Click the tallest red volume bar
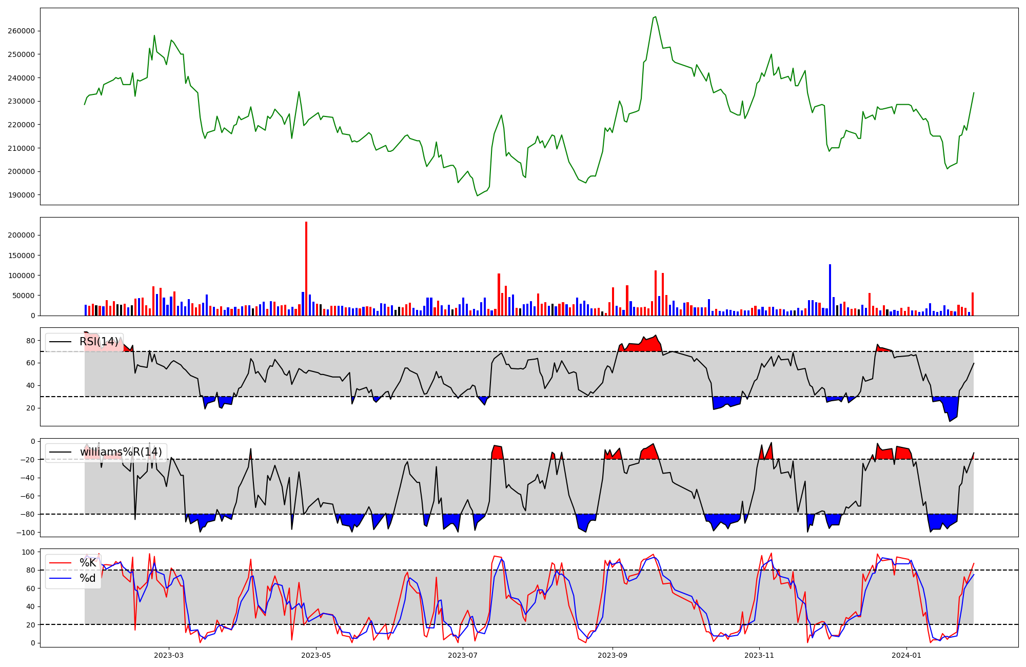The height and width of the screenshot is (667, 1026). (x=306, y=268)
